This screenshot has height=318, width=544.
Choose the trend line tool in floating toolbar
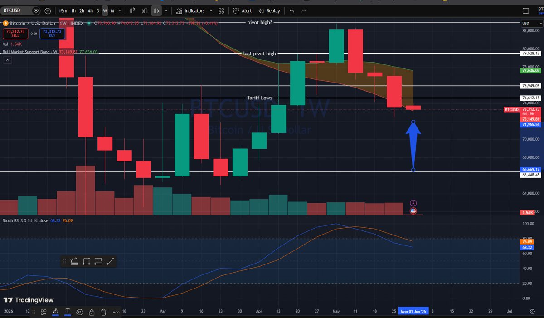coord(110,261)
